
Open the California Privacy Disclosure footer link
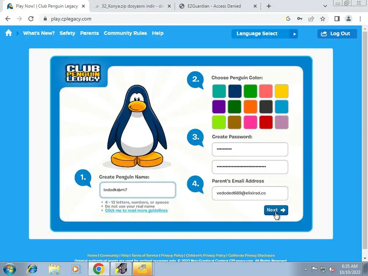251,256
